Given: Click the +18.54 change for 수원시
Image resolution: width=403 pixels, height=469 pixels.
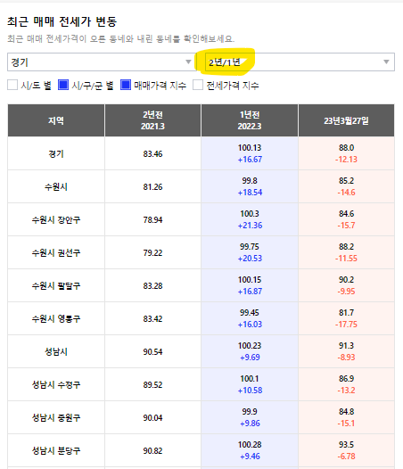Looking at the screenshot, I should [250, 193].
